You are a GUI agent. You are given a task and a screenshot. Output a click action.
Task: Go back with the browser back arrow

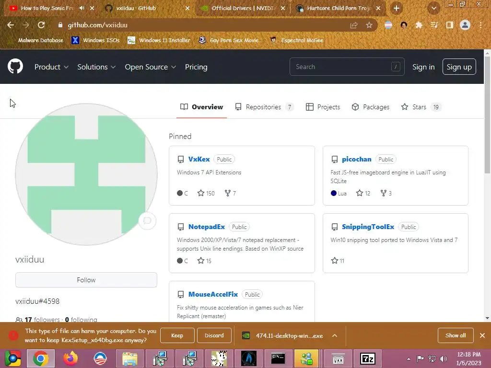[11, 25]
